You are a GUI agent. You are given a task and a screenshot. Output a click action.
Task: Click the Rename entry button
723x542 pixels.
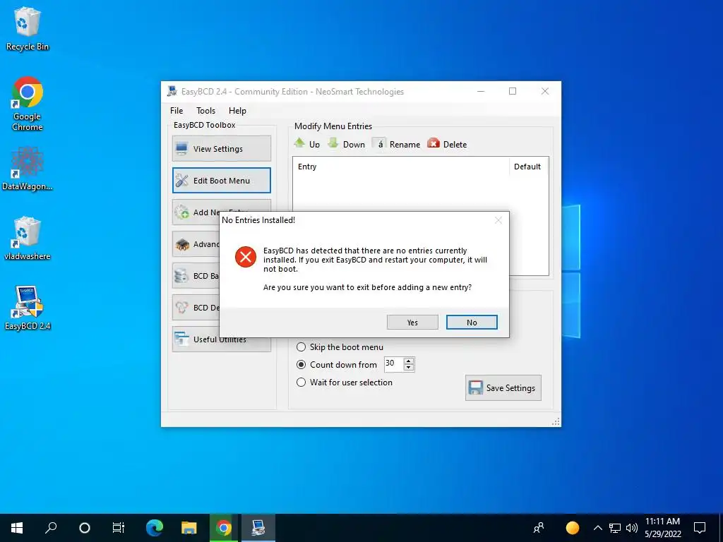[397, 144]
